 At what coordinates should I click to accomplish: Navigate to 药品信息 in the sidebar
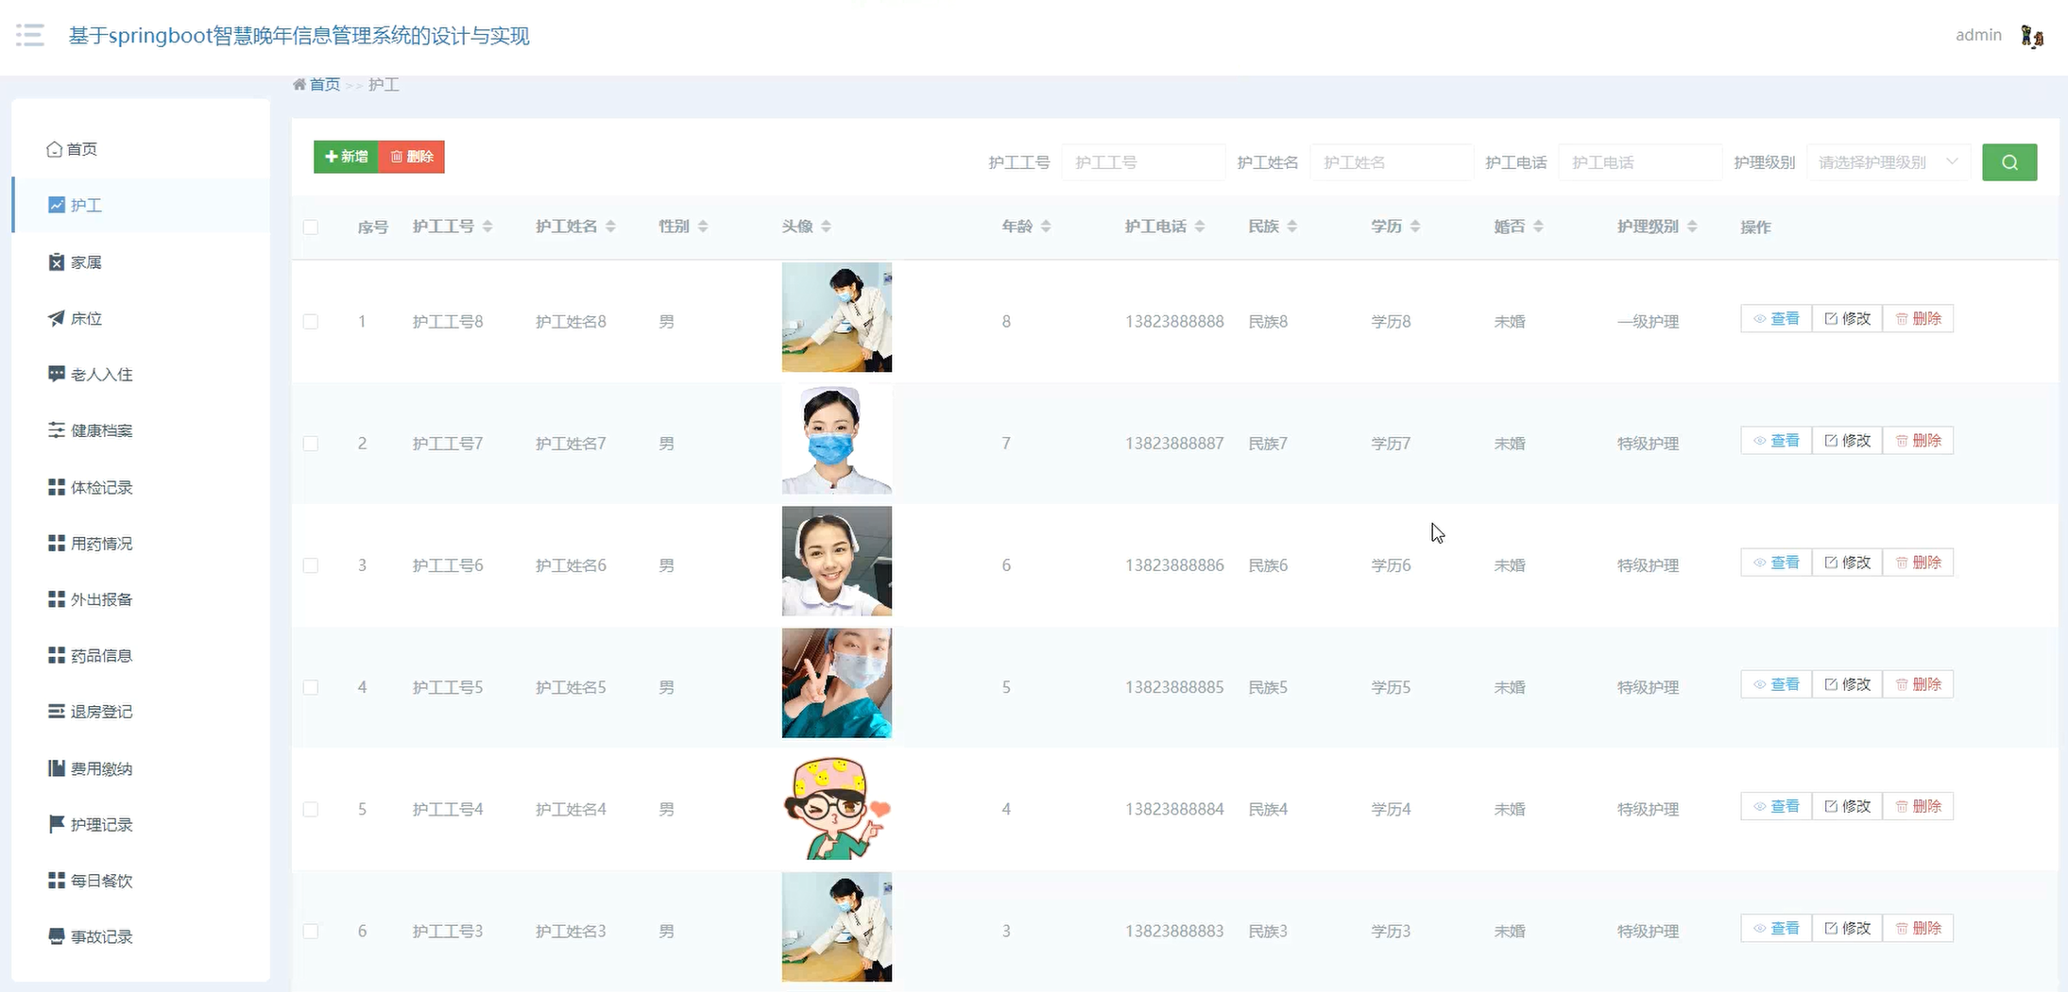pos(101,656)
